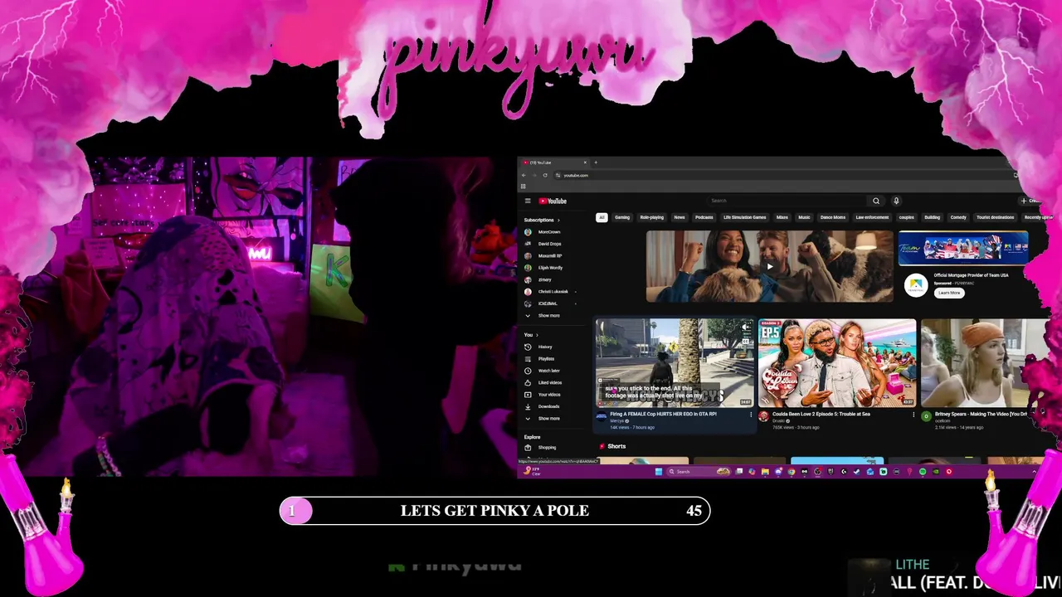Expand Show more under Subscriptions

548,316
